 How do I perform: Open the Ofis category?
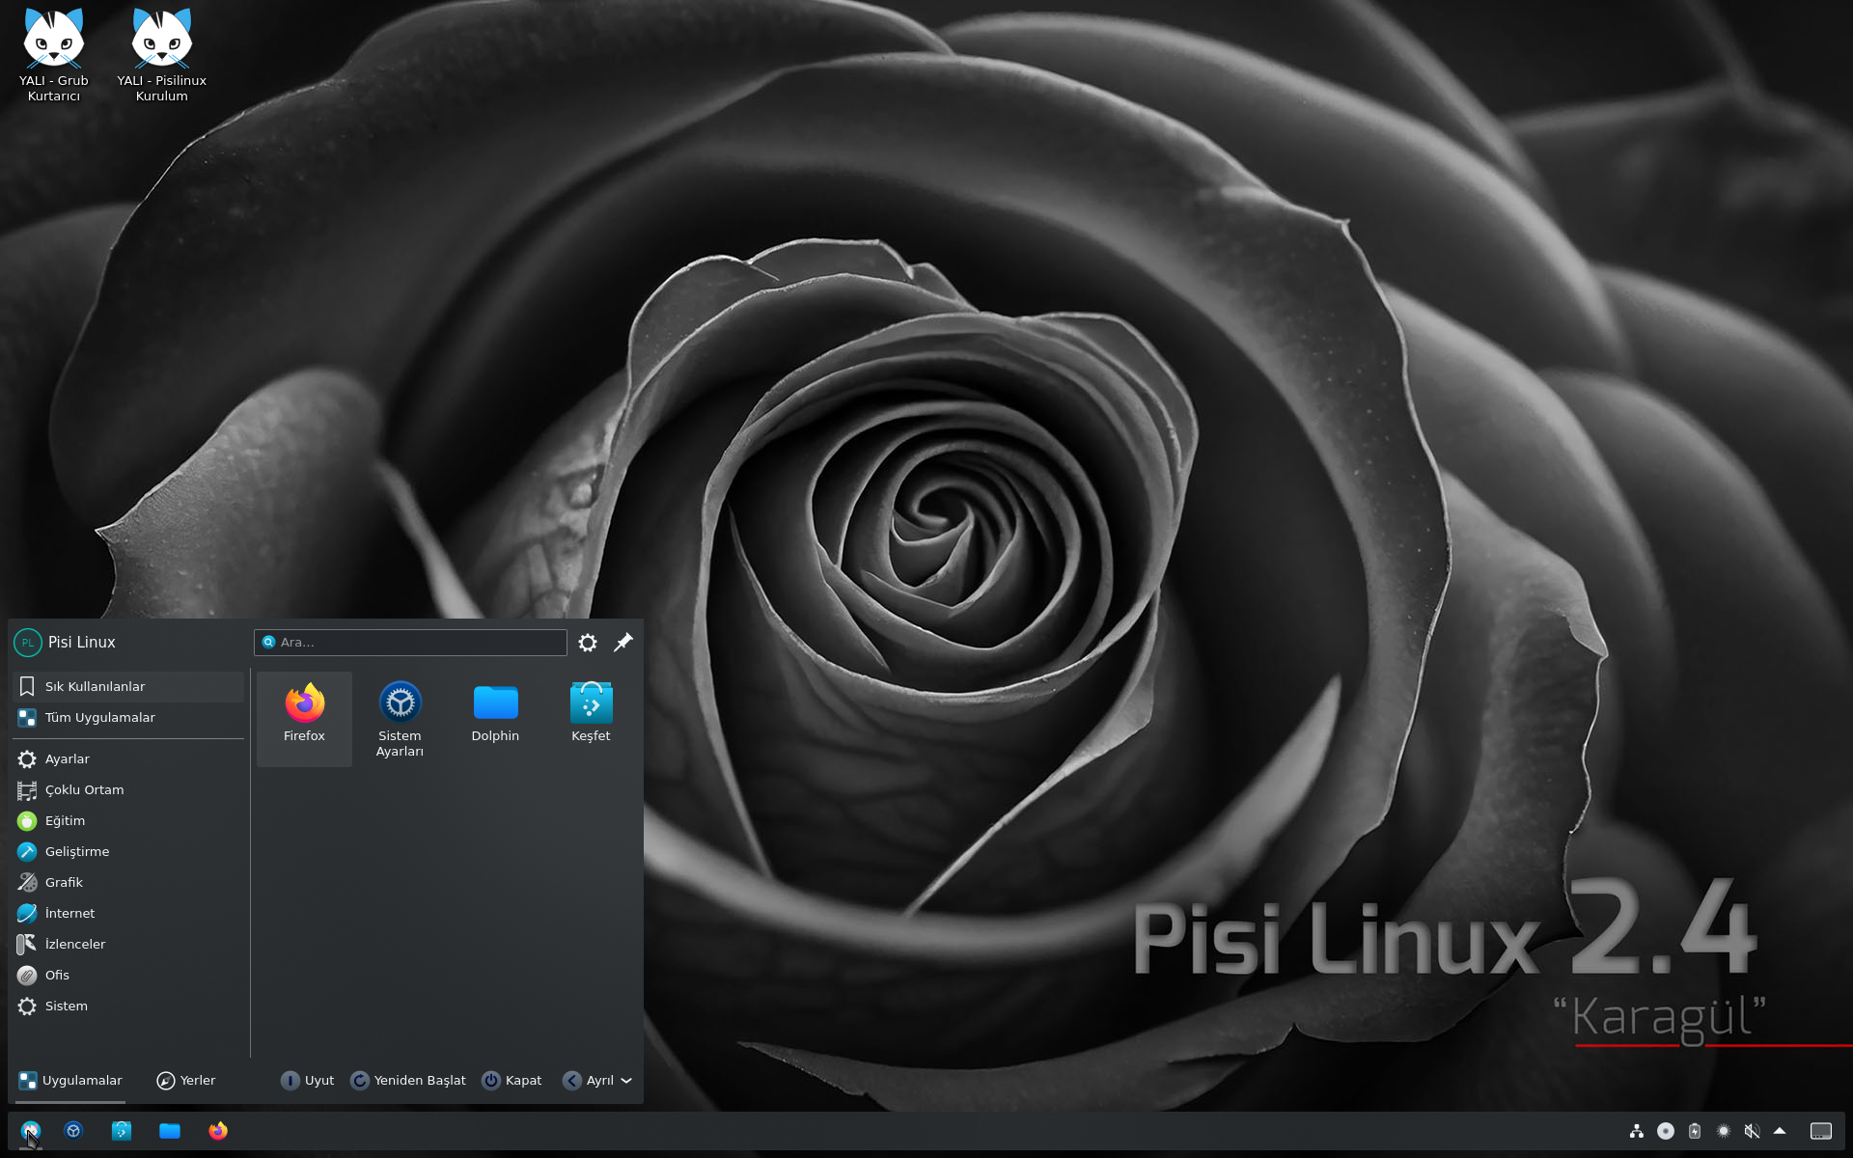click(x=128, y=976)
